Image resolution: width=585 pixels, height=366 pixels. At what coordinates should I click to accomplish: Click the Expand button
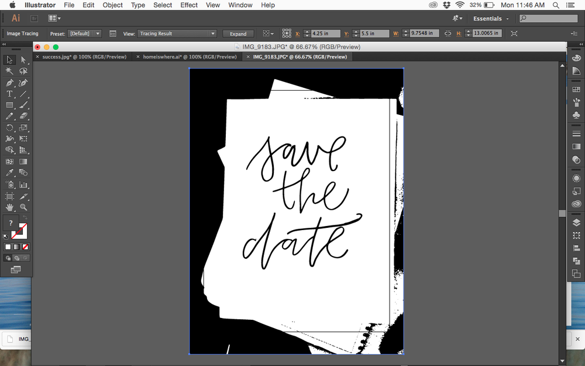pyautogui.click(x=238, y=33)
